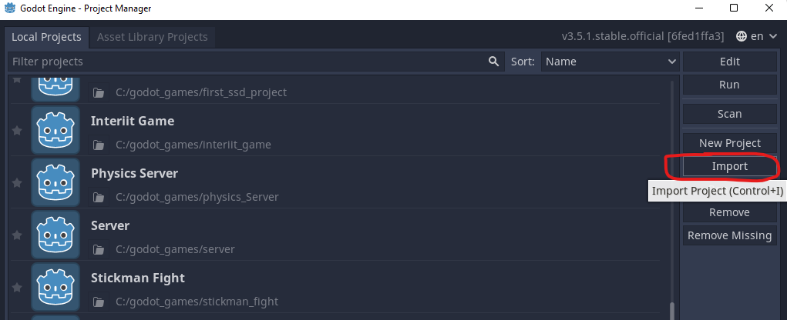Image resolution: width=787 pixels, height=320 pixels.
Task: Select the Stickman Fight project icon
Action: 55,287
